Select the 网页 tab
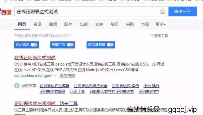Image resolution: width=203 pixels, height=115 pixels. 22,24
